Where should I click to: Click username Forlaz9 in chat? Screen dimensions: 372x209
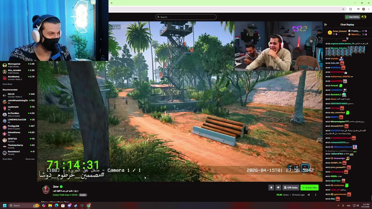[335, 86]
